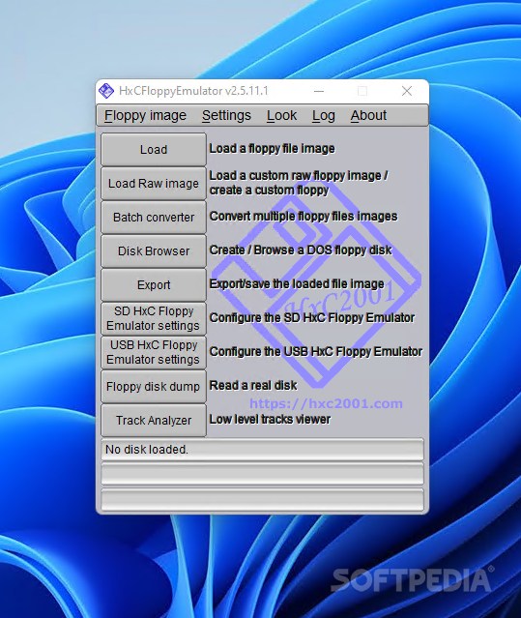
Task: Open the Track Analyzer
Action: coord(154,420)
